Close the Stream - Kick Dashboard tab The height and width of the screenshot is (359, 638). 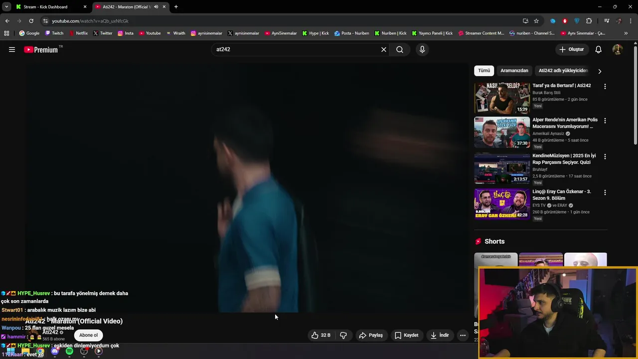click(x=85, y=7)
